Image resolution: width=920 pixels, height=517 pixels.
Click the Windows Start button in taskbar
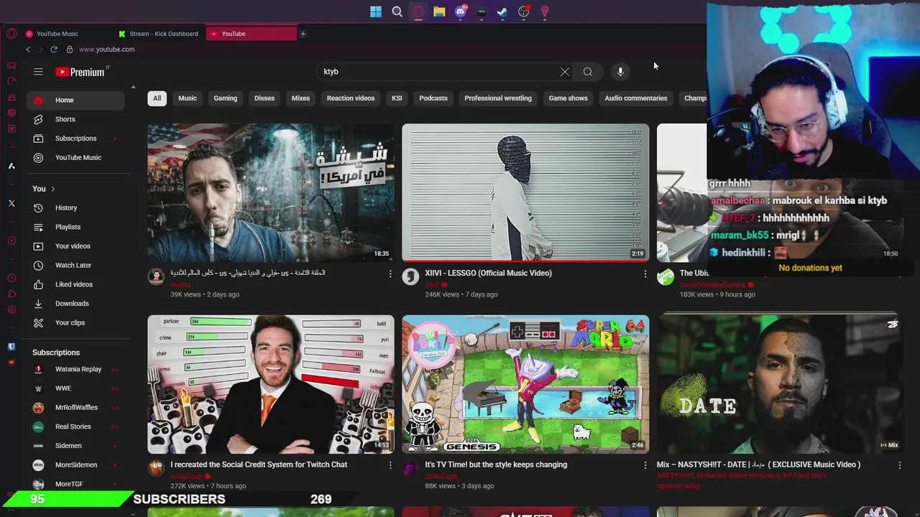[x=376, y=11]
